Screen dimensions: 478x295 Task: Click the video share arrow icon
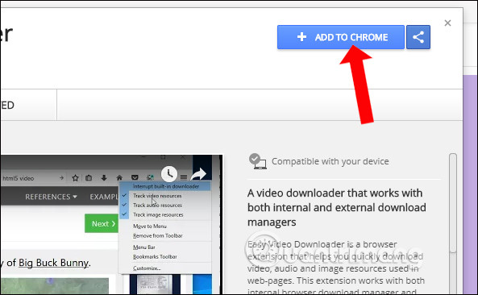198,174
